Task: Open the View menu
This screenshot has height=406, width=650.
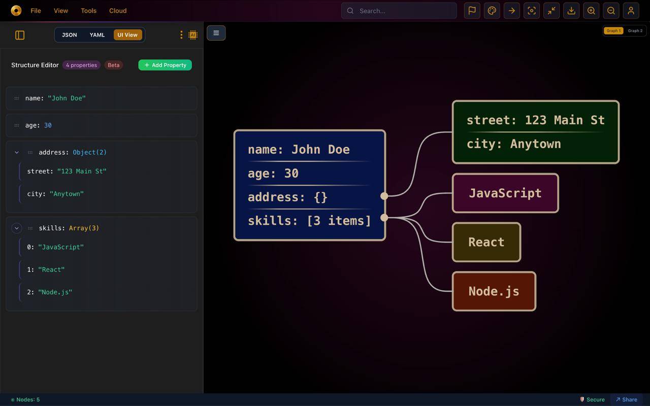Action: tap(61, 11)
